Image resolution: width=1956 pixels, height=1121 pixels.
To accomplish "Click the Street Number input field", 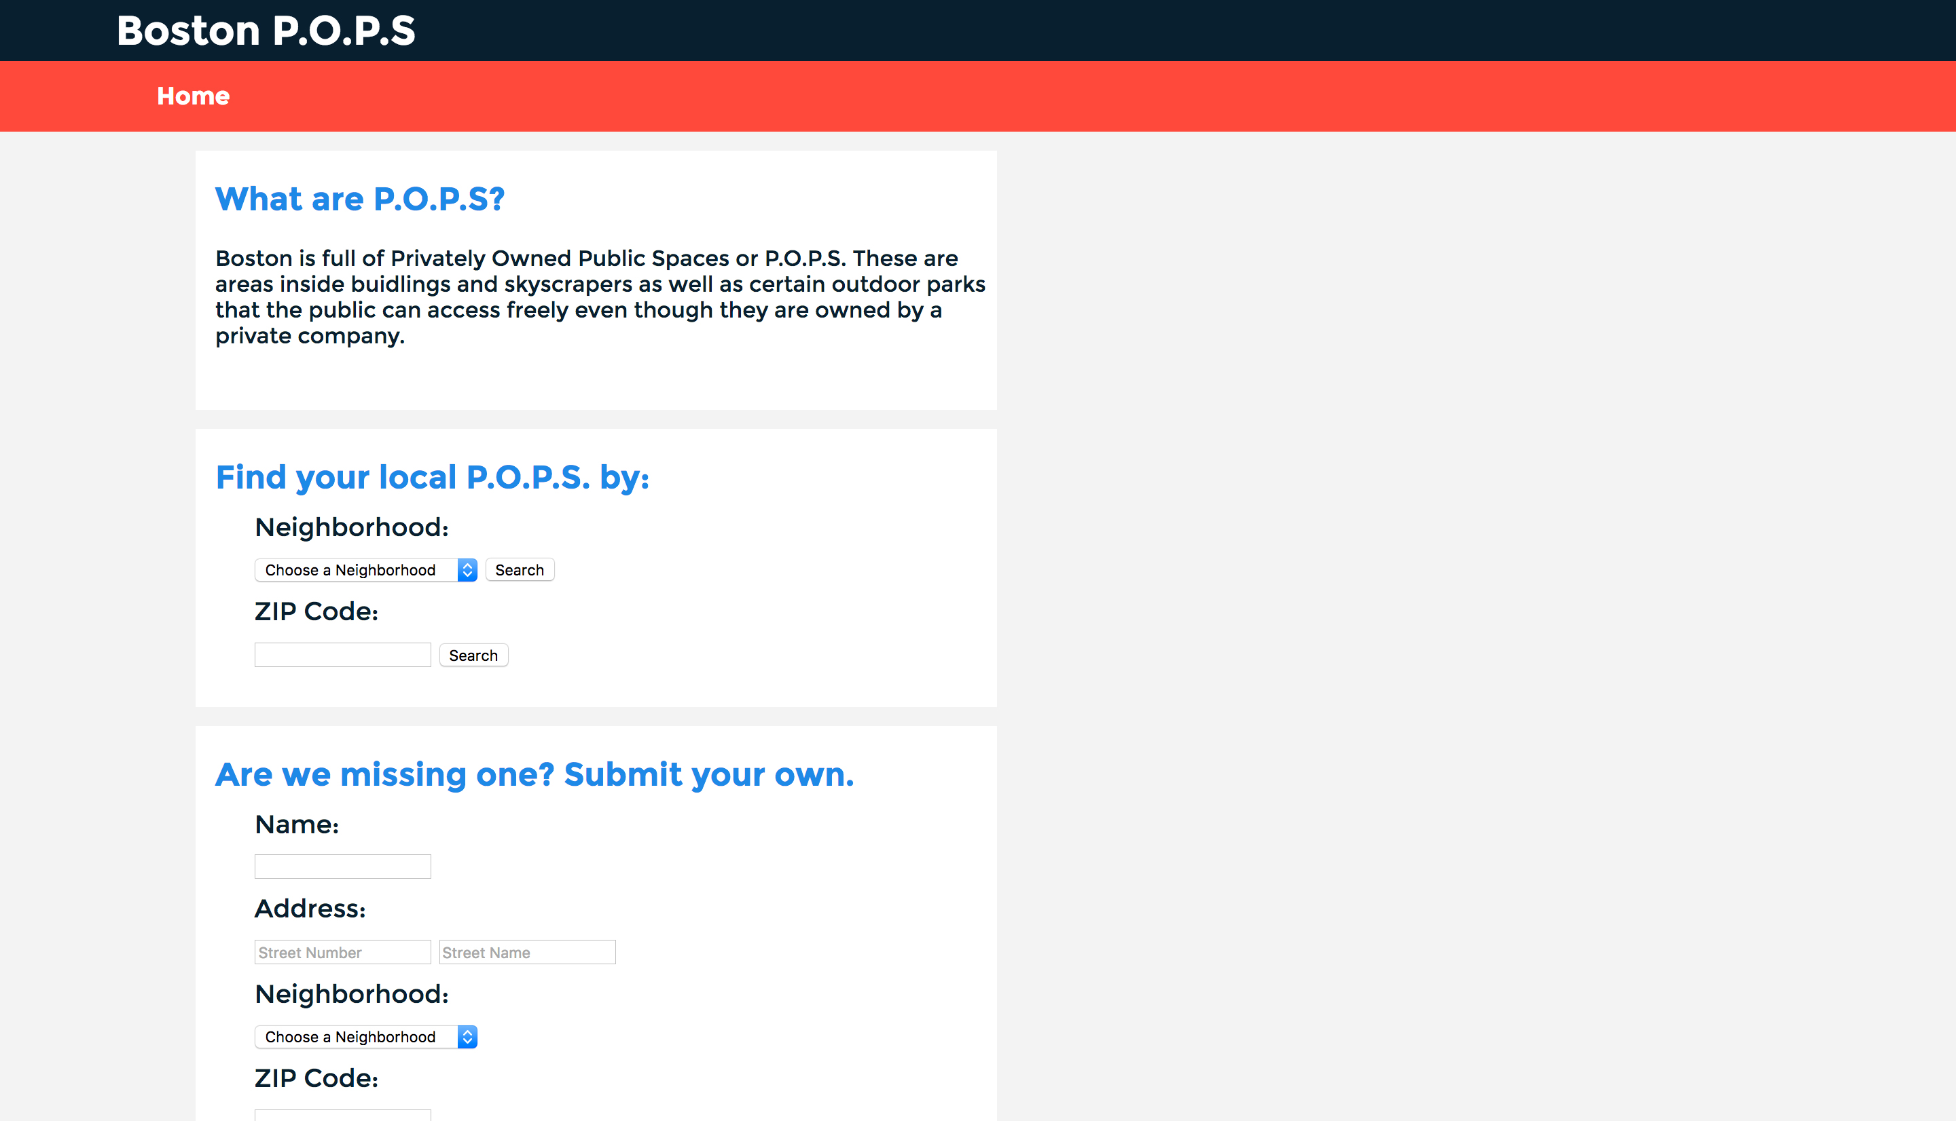I will click(343, 953).
